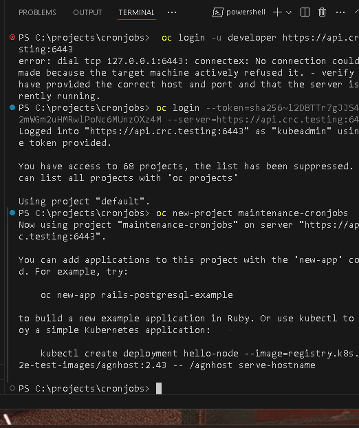Click the failed command red error marker
This screenshot has height=428, width=359.
[x=12, y=37]
